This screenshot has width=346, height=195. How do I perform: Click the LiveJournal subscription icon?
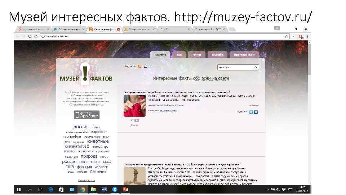(x=145, y=66)
